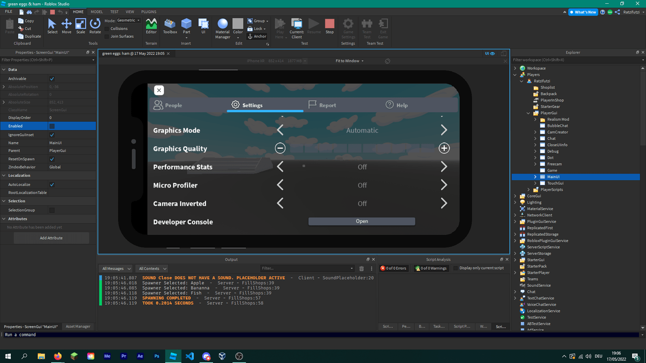Open the Terrain Editor
This screenshot has width=646, height=363.
pos(151,26)
